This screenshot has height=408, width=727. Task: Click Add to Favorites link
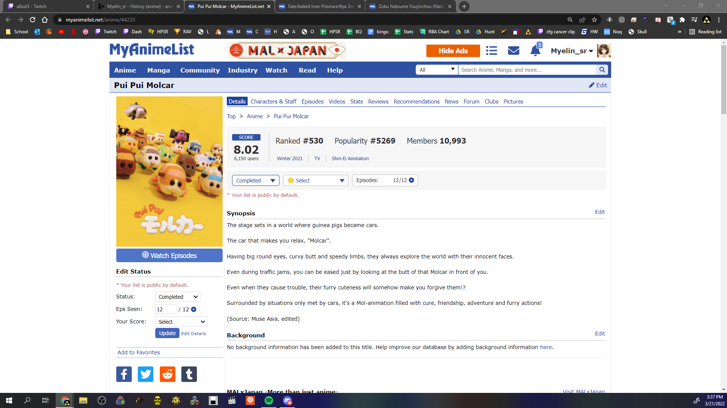click(139, 352)
